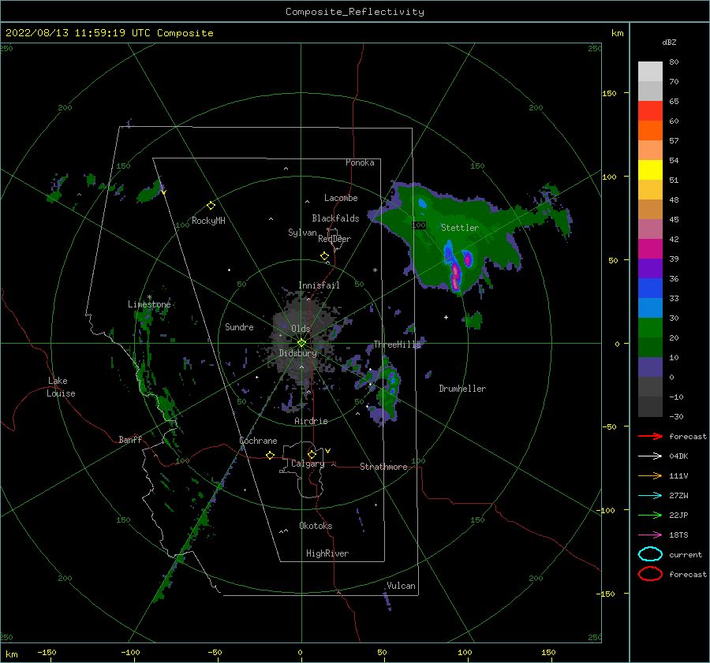Click the yellow diamond marker near Cochrane
Image resolution: width=710 pixels, height=663 pixels.
pyautogui.click(x=270, y=455)
